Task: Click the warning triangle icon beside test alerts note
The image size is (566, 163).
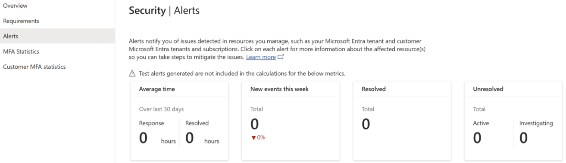Action: click(132, 74)
